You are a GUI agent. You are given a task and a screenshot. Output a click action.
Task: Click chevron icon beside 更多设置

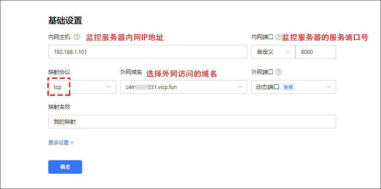tap(72, 143)
